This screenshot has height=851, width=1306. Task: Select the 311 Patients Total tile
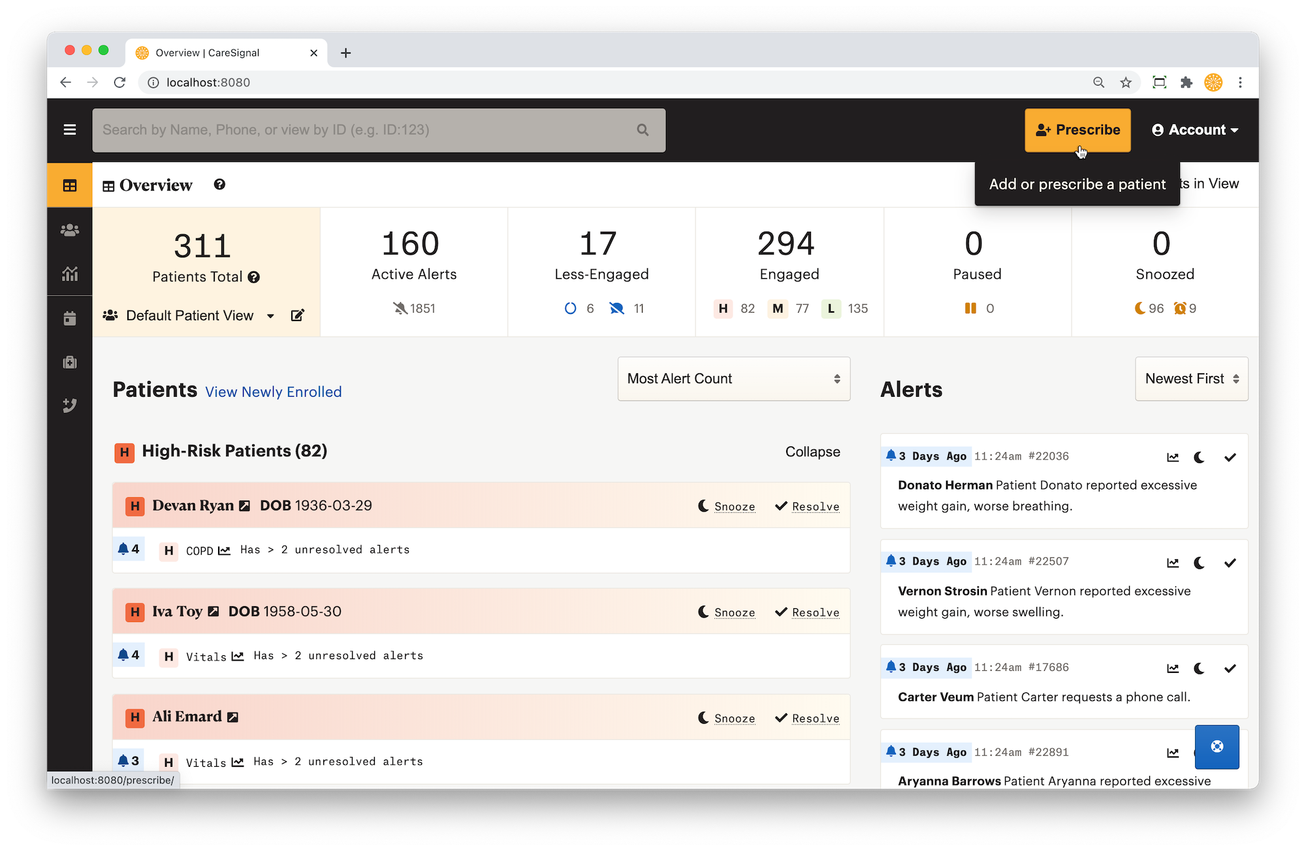pos(206,272)
